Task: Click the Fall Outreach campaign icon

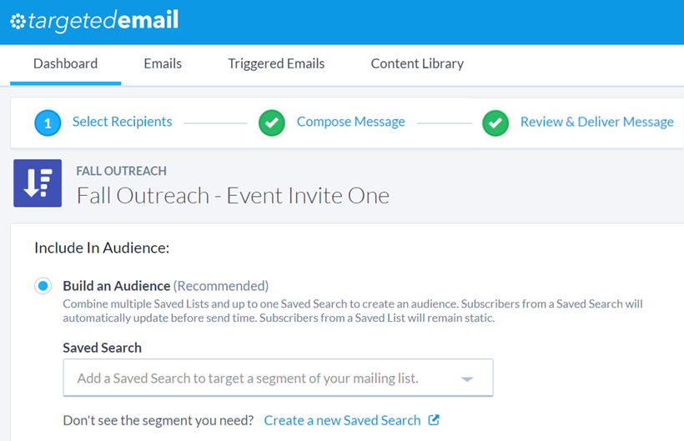Action: tap(38, 183)
